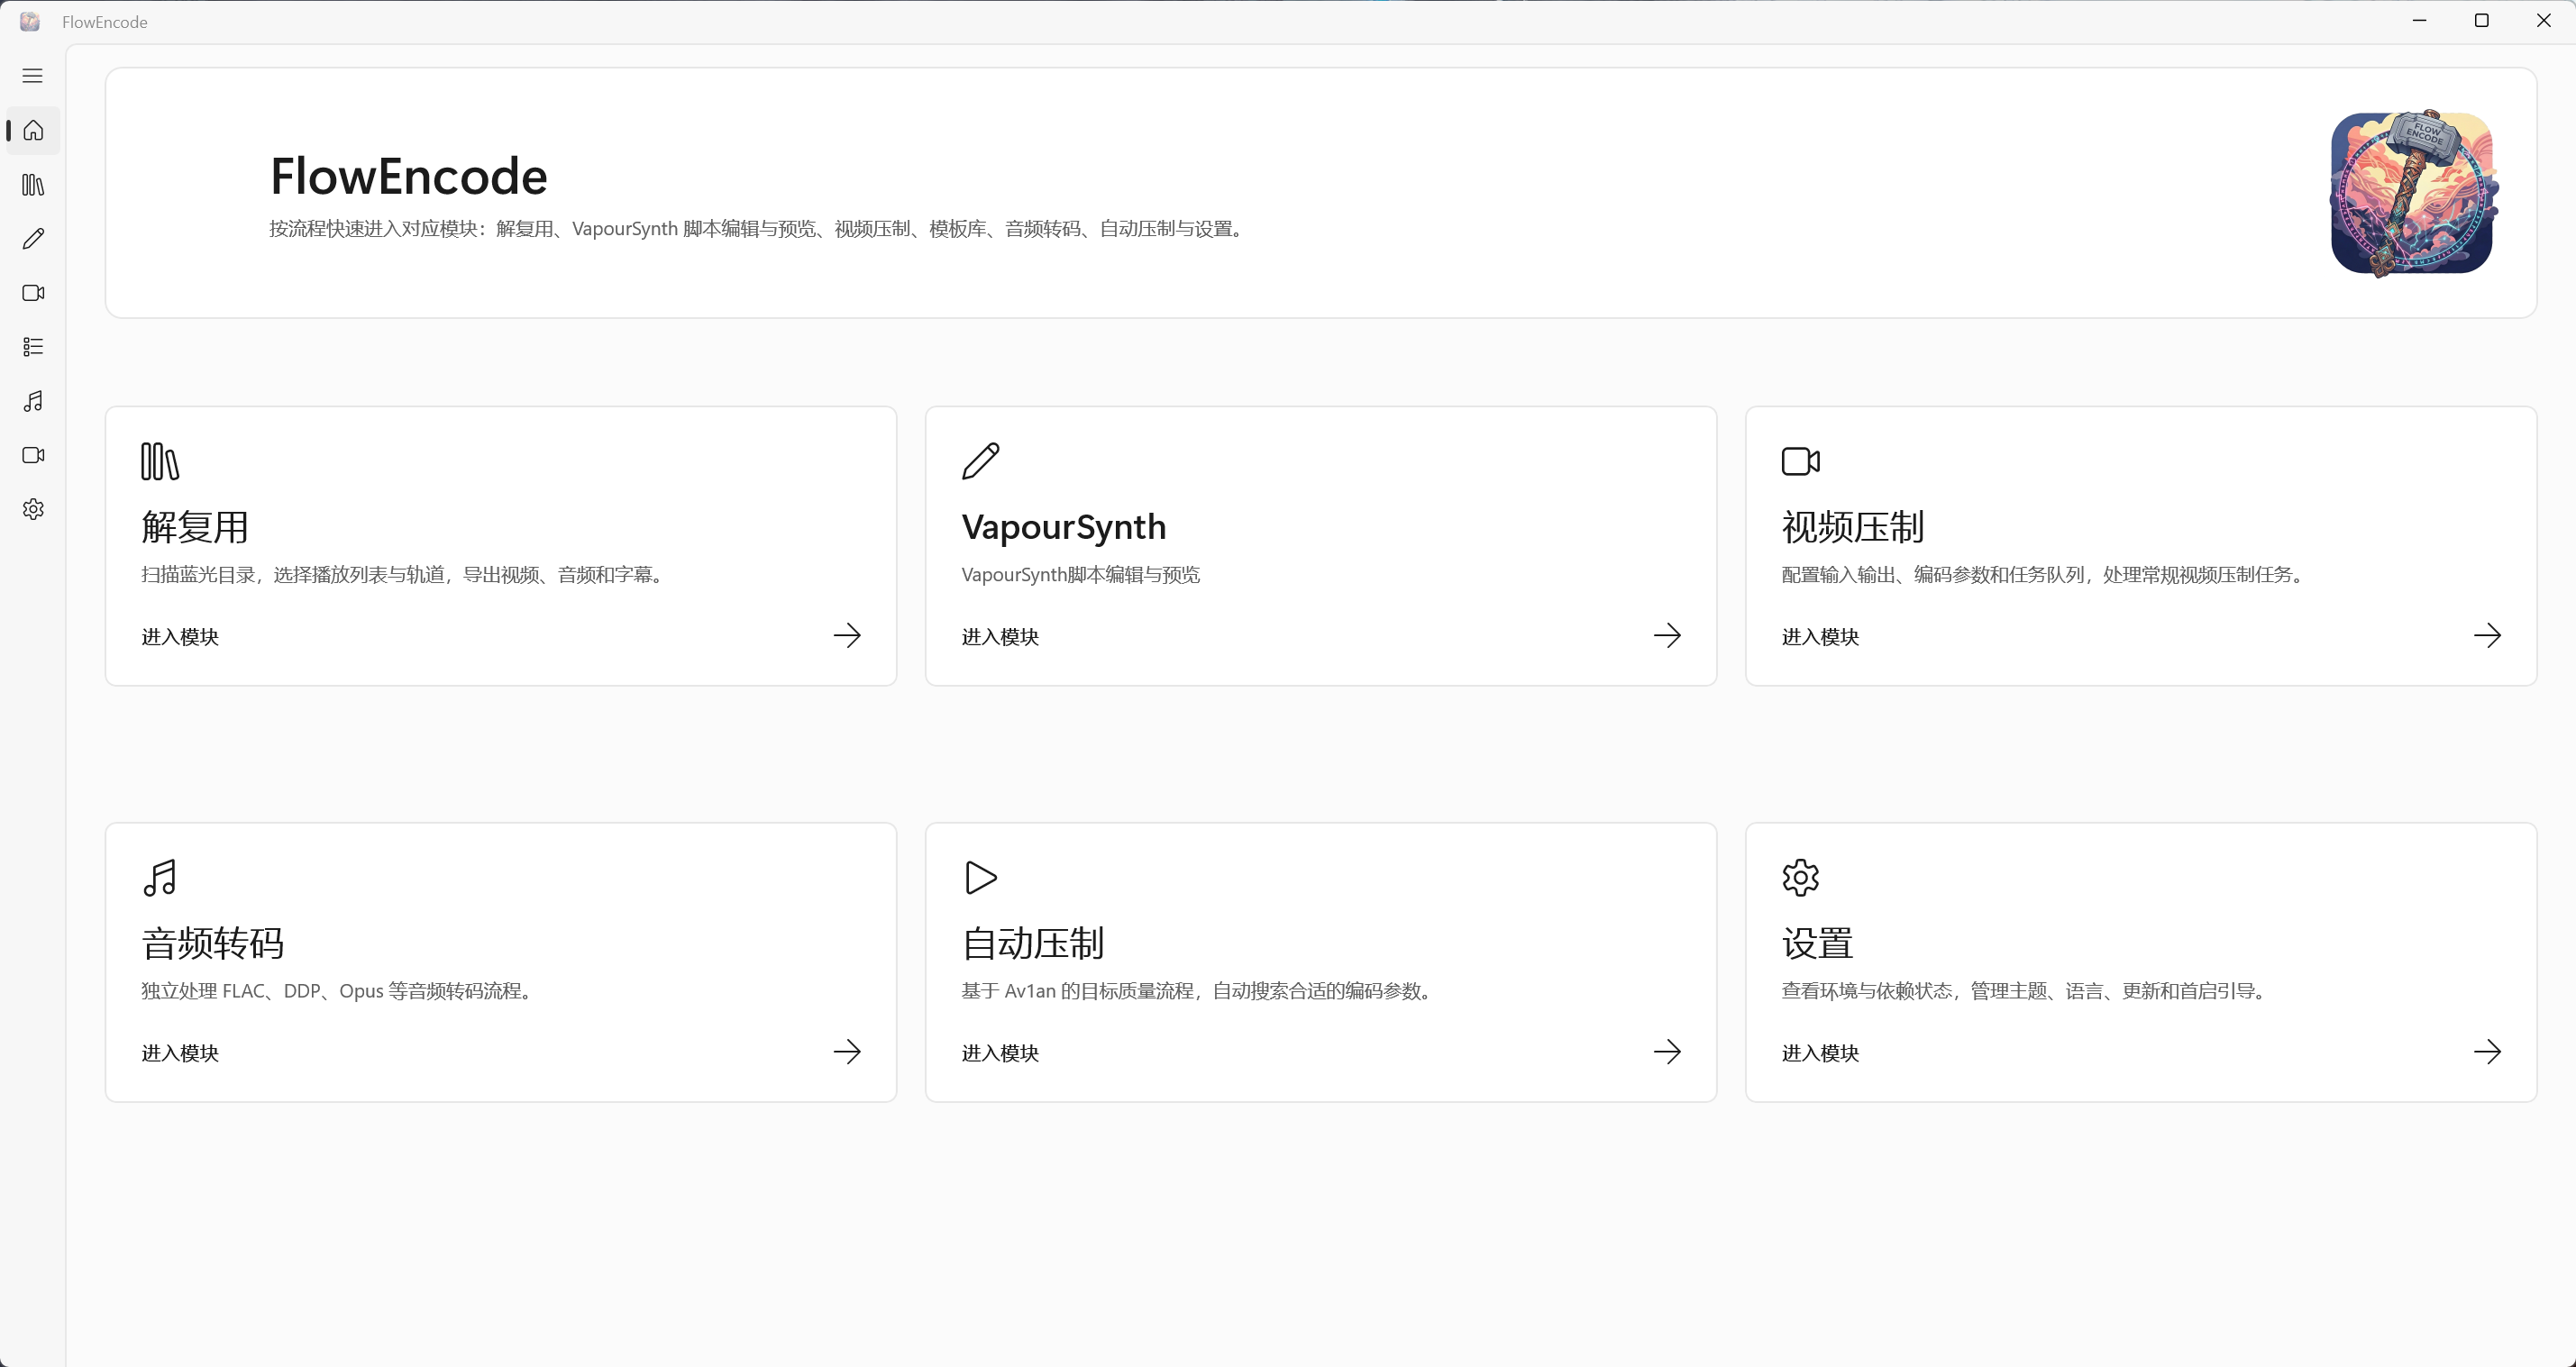Open the task list icon in sidebar

pyautogui.click(x=33, y=347)
